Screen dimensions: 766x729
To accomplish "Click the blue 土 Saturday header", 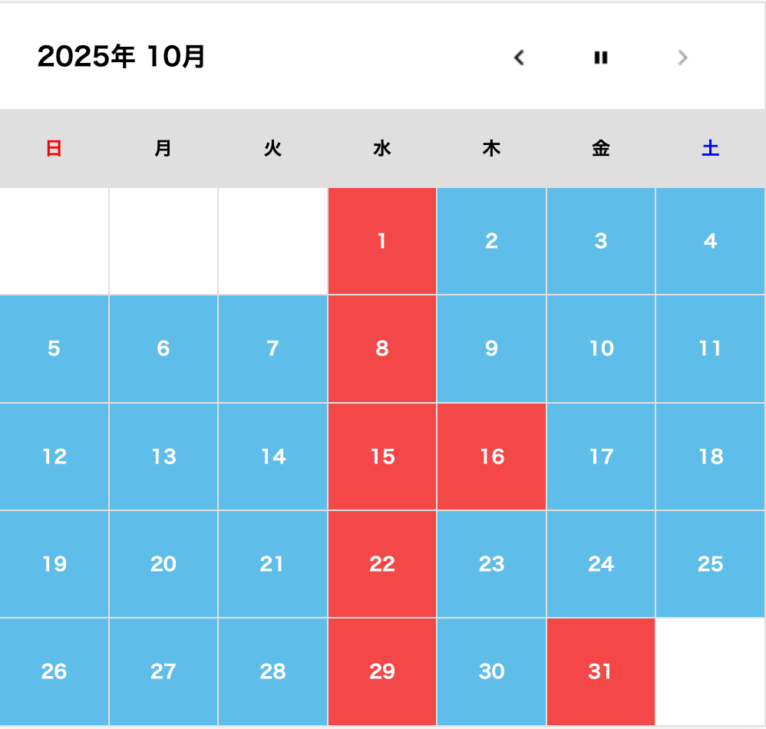I will pos(711,148).
